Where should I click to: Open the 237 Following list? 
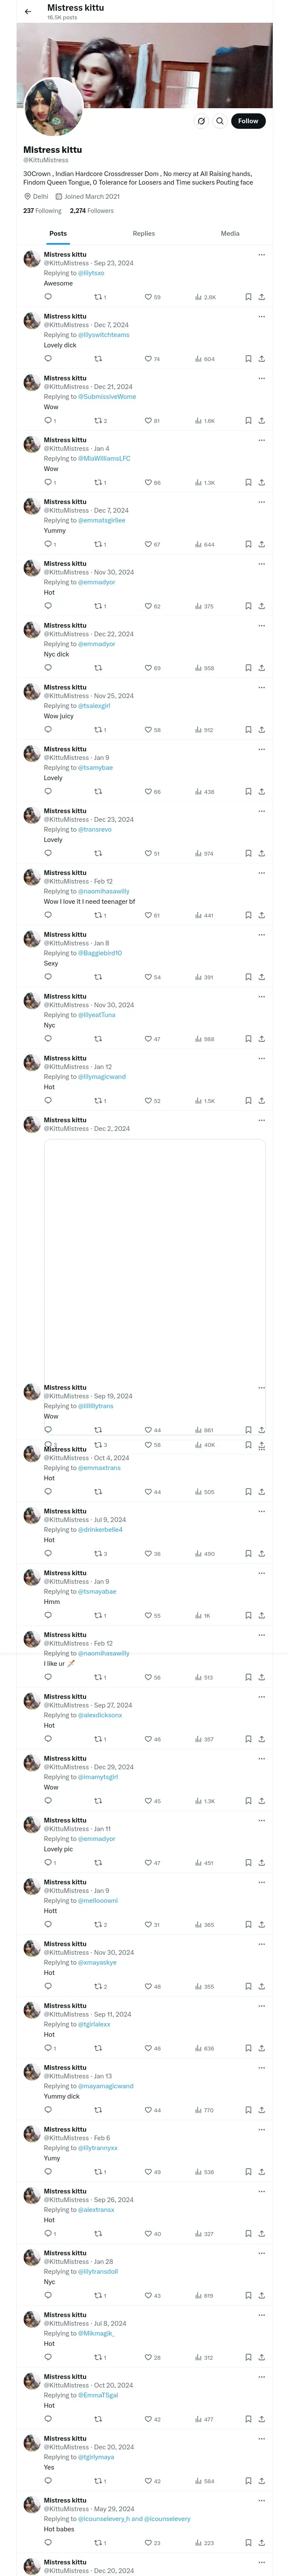(x=42, y=211)
